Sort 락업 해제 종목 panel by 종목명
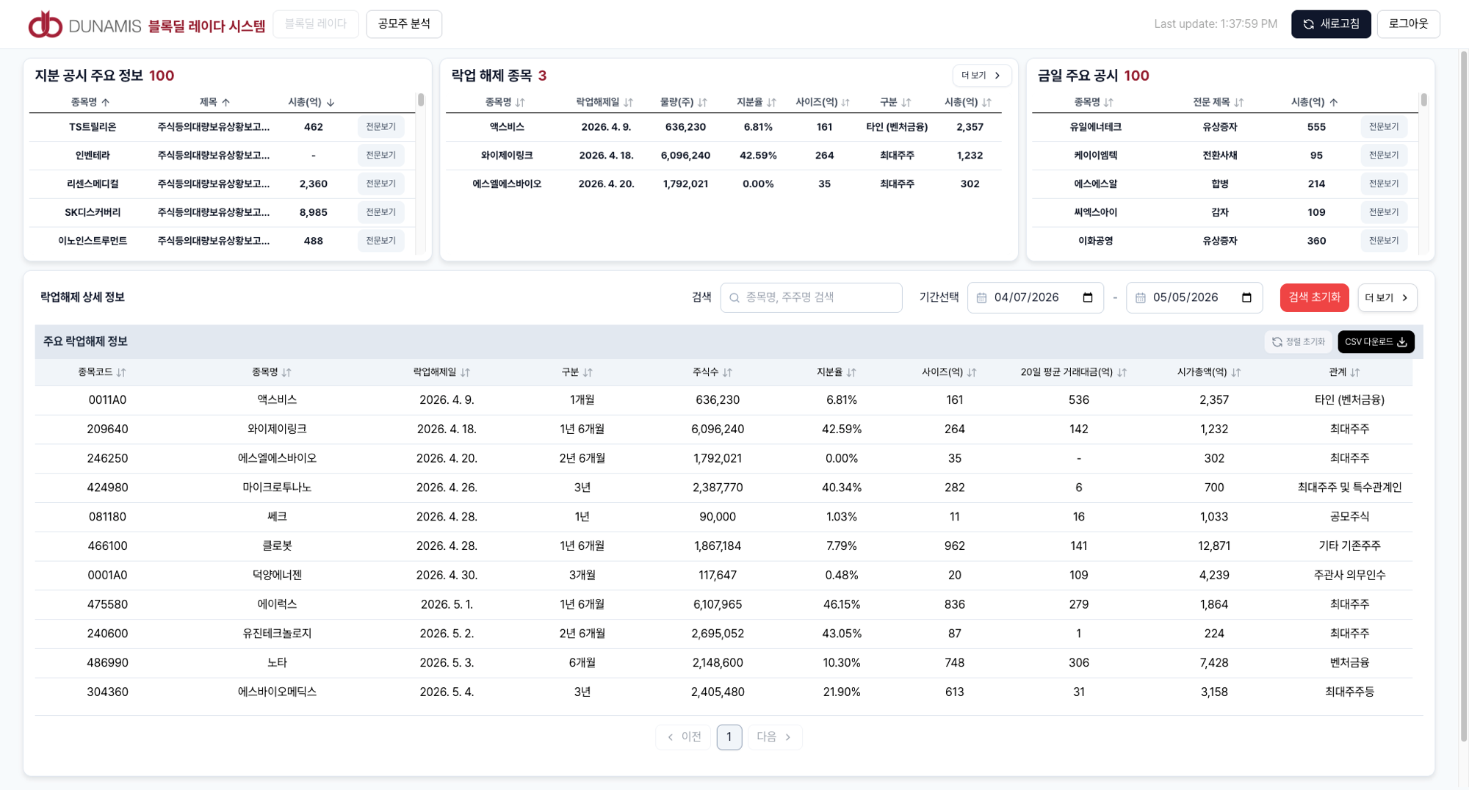The width and height of the screenshot is (1469, 790). 520,102
